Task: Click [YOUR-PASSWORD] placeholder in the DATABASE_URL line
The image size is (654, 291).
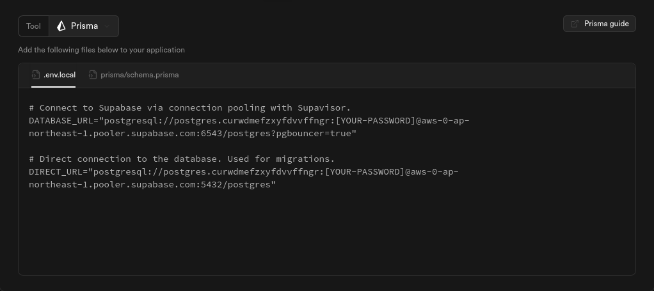Action: (376, 120)
